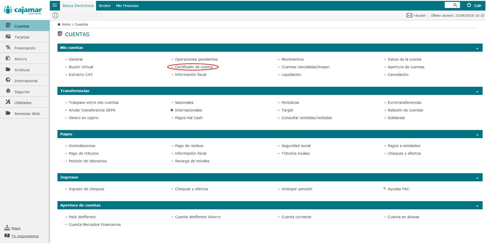Click the Inicio breadcrumb link

click(x=66, y=24)
